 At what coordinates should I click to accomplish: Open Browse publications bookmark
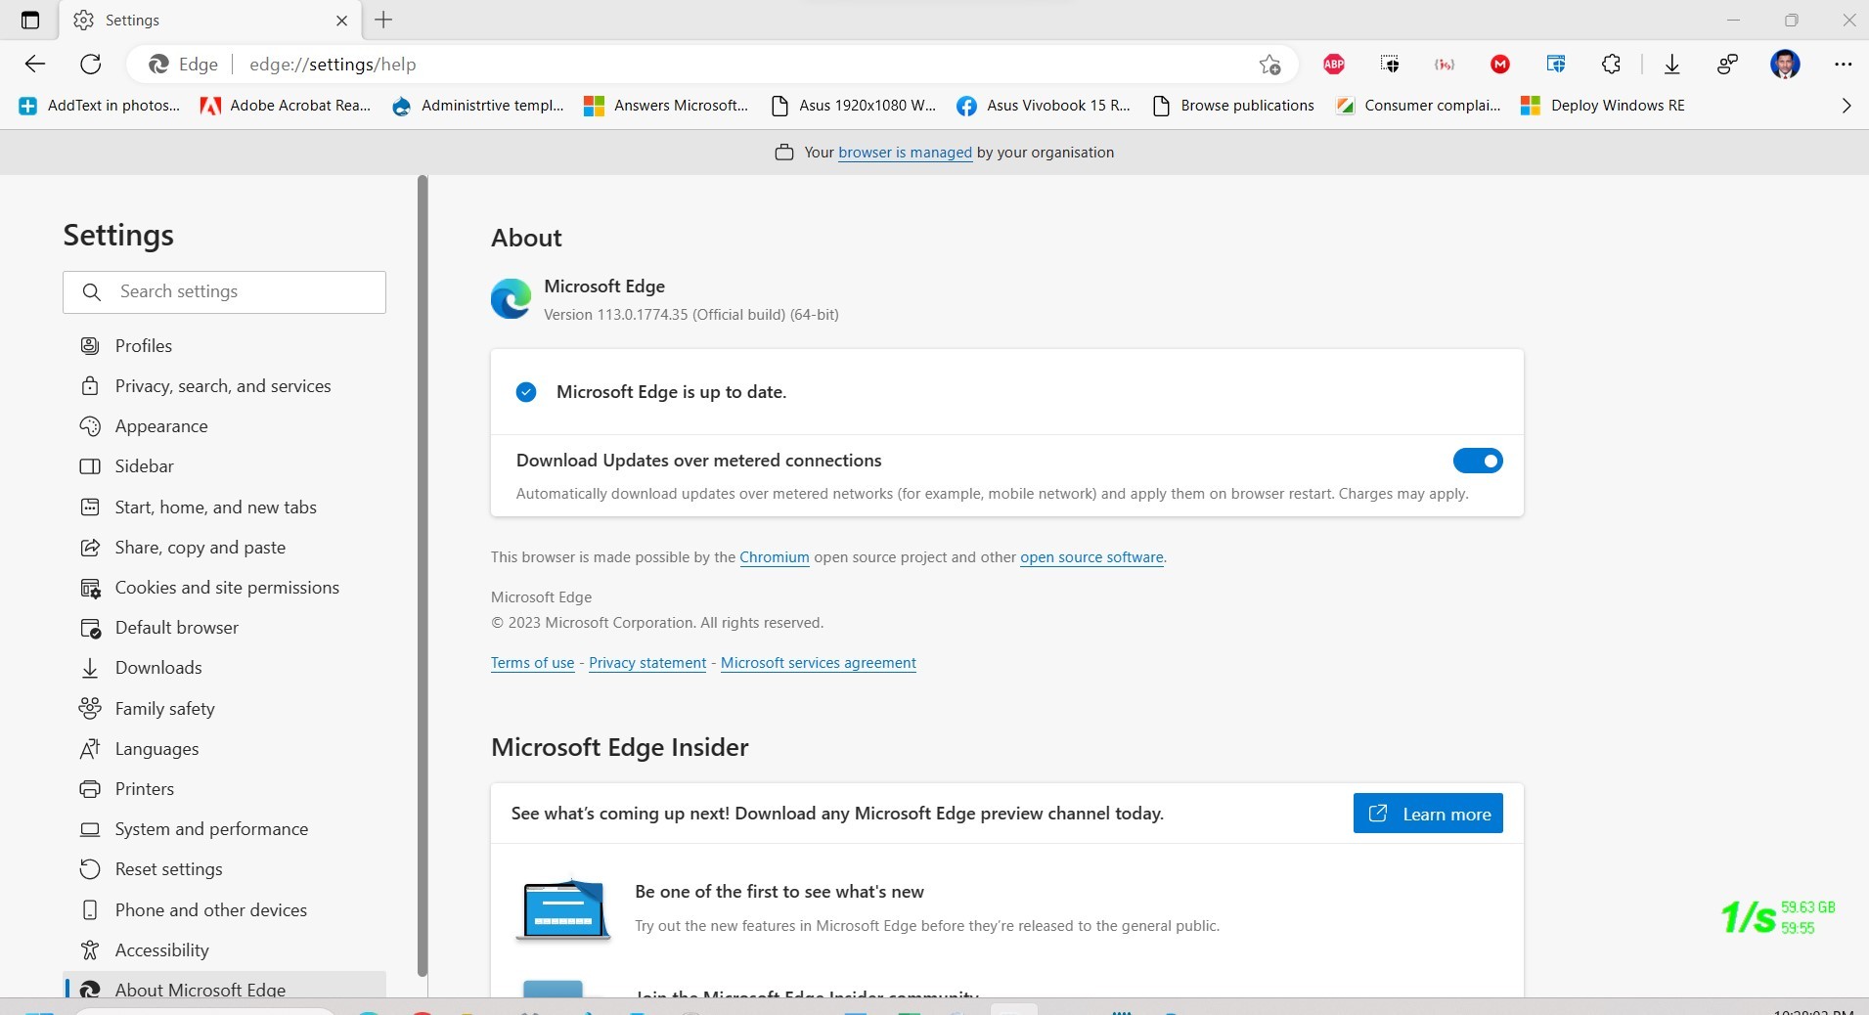[1233, 106]
